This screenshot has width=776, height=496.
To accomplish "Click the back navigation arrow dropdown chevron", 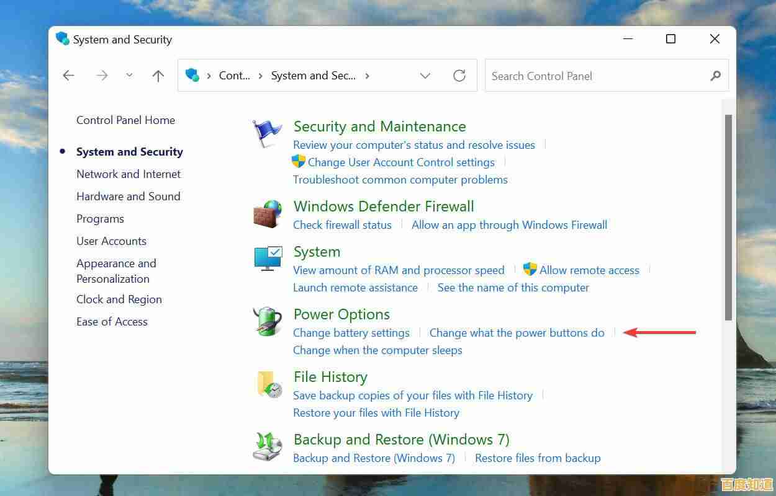I will coord(129,74).
